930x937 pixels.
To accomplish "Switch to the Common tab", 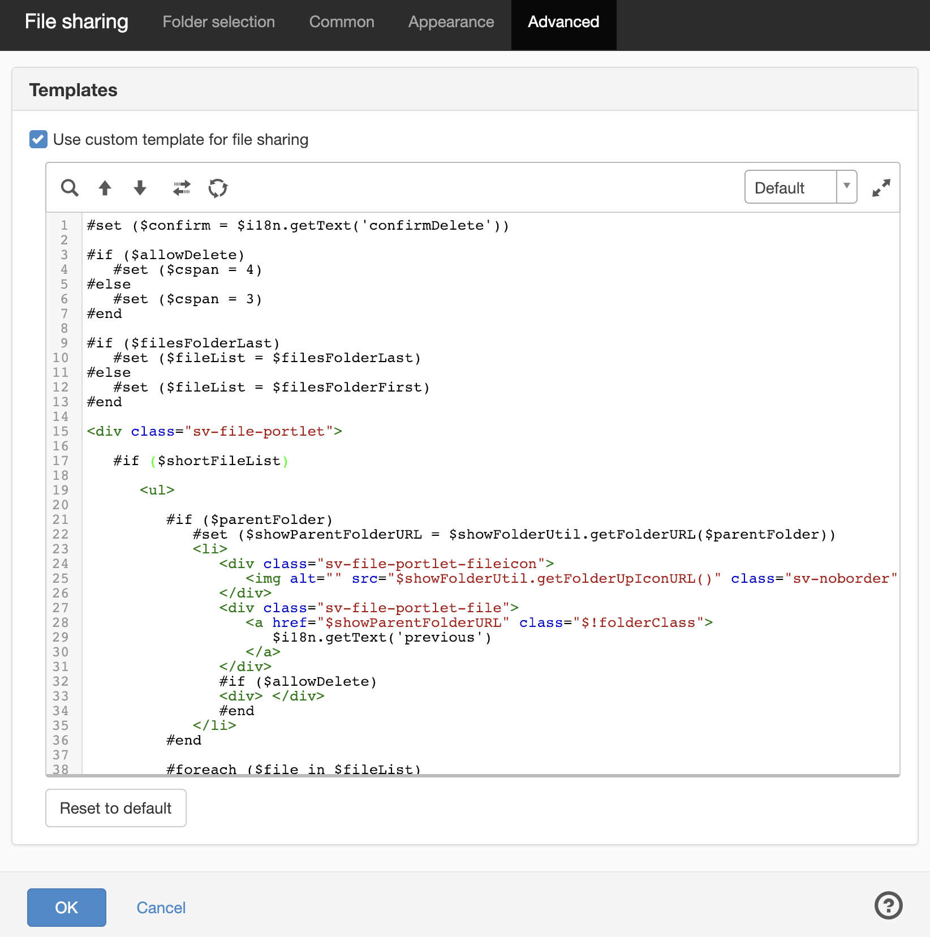I will [x=342, y=22].
